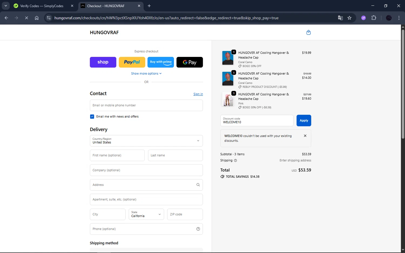405x253 pixels.
Task: Click the Apartment, suite field
Action: 146,200
